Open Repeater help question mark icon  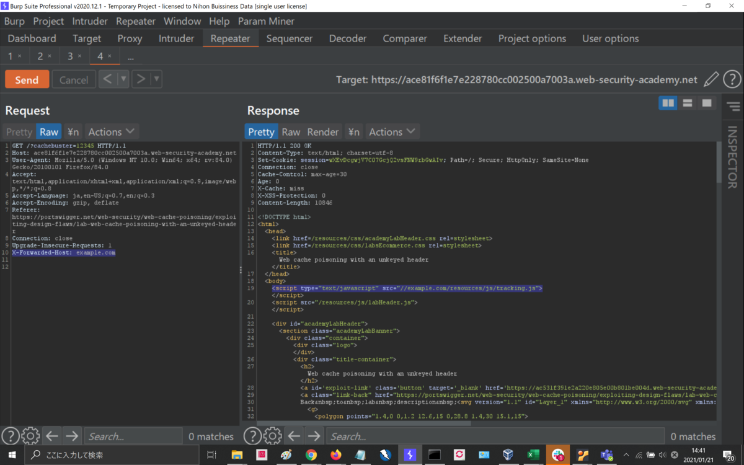[x=732, y=79]
